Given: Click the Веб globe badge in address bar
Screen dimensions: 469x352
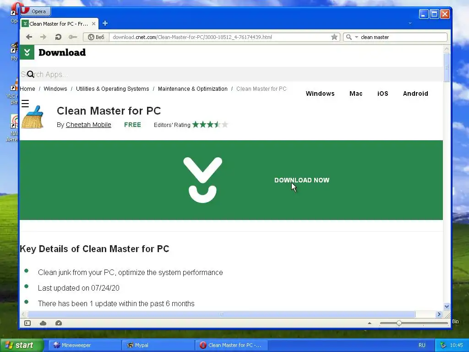Looking at the screenshot, I should click(96, 37).
